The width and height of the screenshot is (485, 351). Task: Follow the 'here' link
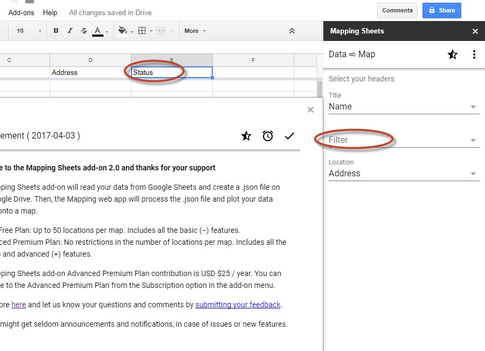click(x=18, y=305)
